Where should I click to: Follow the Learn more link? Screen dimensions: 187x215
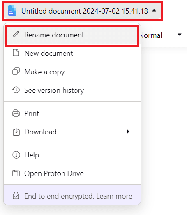pos(114,196)
